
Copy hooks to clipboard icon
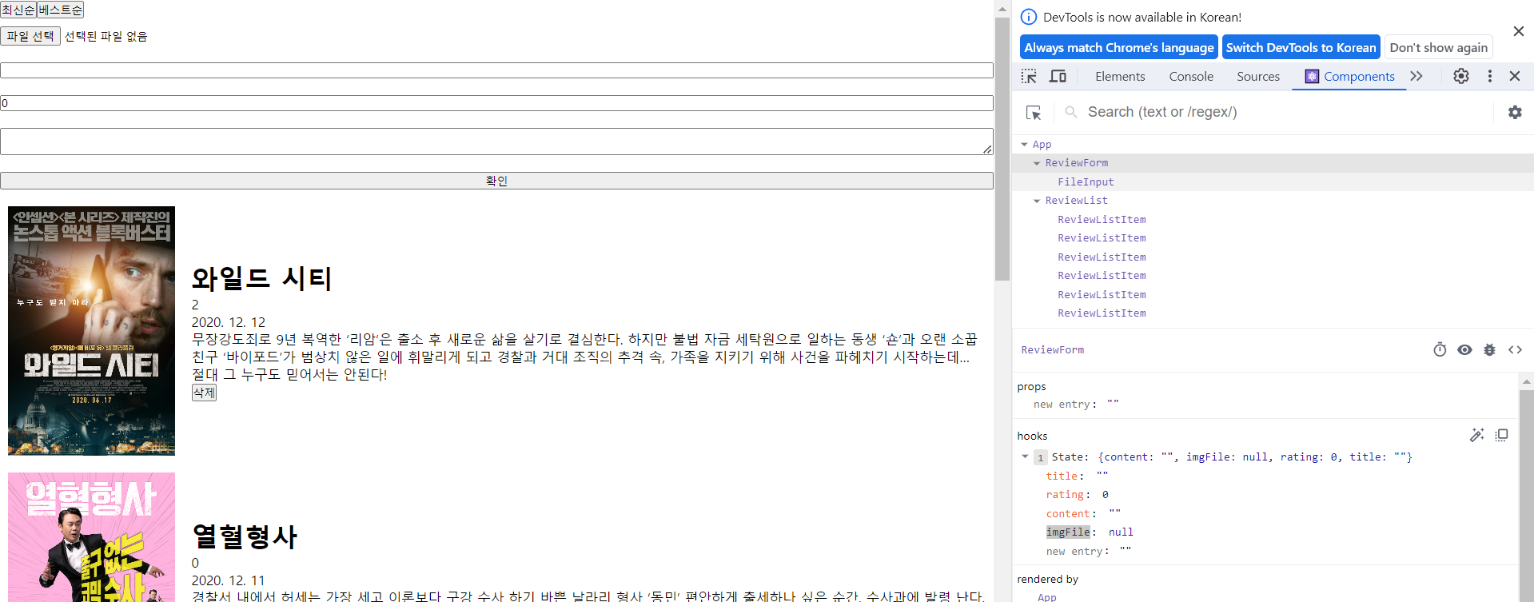click(1501, 435)
